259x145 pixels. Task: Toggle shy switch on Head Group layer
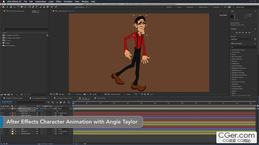tap(37, 108)
